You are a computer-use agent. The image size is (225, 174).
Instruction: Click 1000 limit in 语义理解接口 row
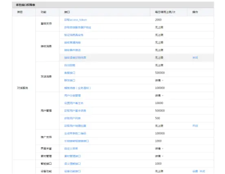pyautogui.click(x=158, y=164)
